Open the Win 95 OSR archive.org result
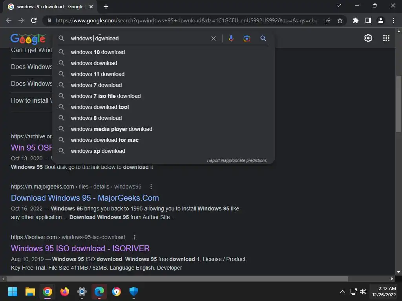 coord(31,148)
